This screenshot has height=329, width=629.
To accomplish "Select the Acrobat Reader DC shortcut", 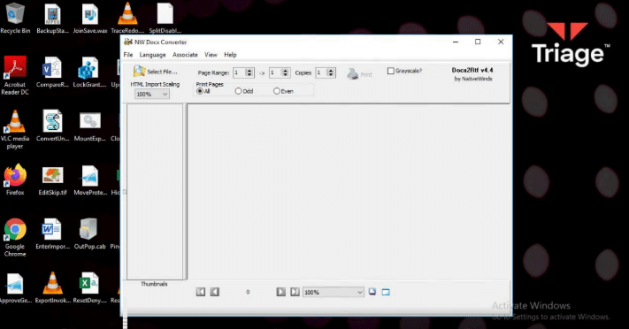I will [15, 75].
